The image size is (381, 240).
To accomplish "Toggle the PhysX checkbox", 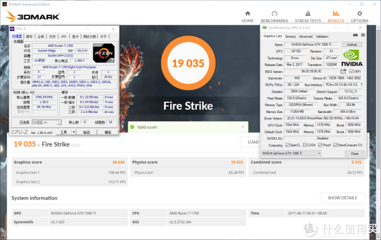I will (x=320, y=145).
